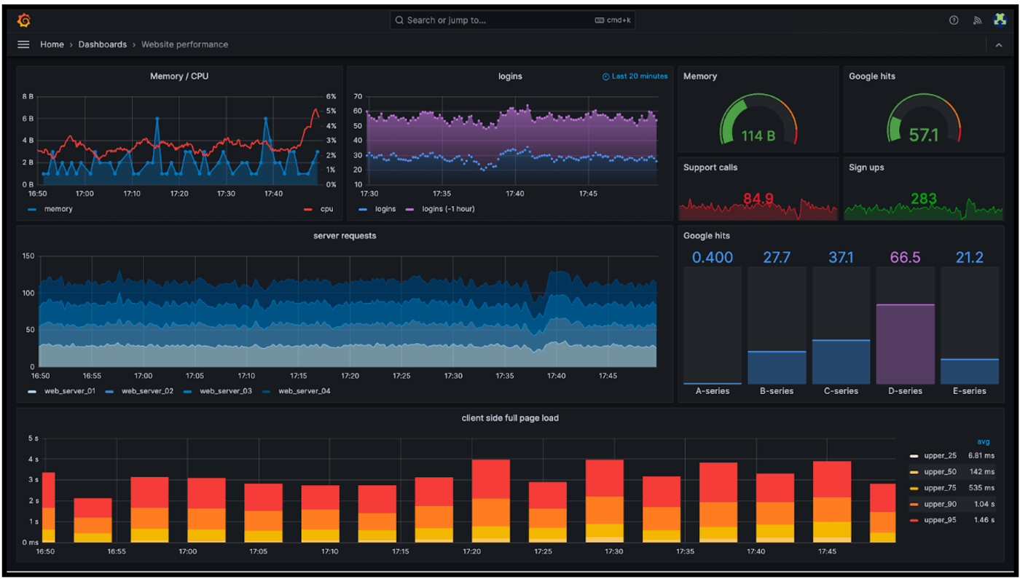
Task: Go to the Dashboards breadcrumb
Action: pyautogui.click(x=103, y=44)
